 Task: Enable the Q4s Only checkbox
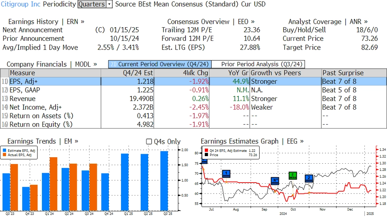(149, 141)
